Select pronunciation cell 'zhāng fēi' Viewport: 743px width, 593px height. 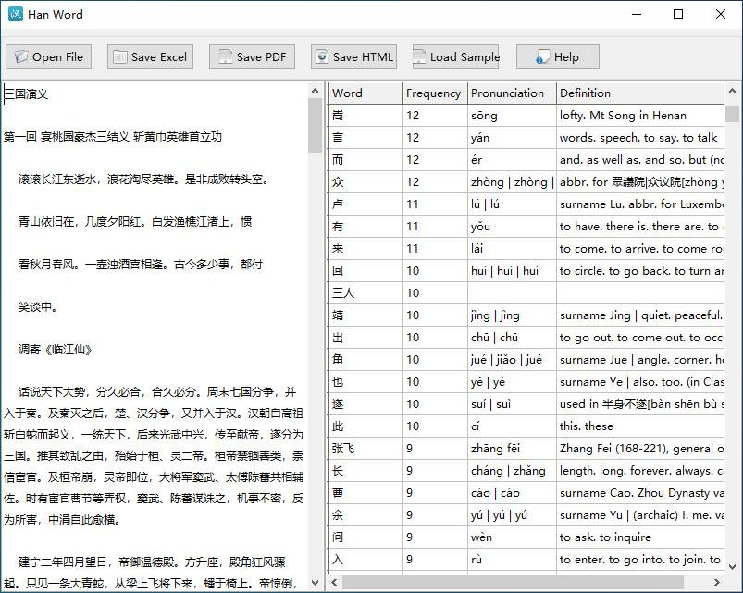tap(512, 448)
